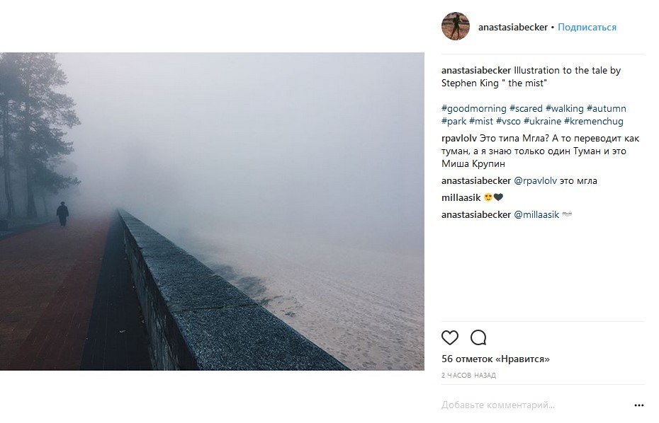The height and width of the screenshot is (423, 659).
Task: Open commenter millaasik's profile
Action: point(461,197)
